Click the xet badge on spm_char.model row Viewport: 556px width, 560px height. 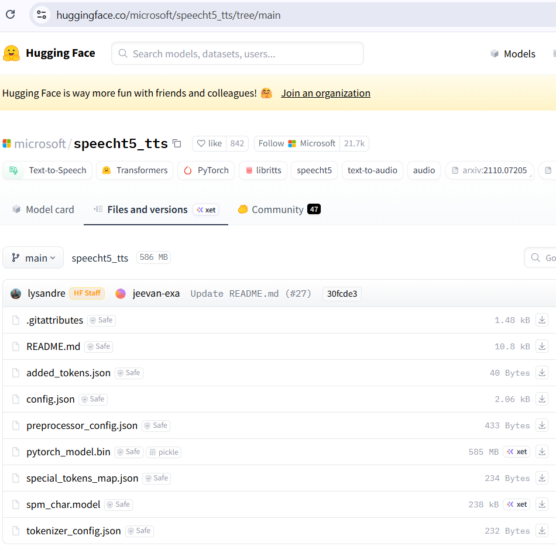pos(517,504)
